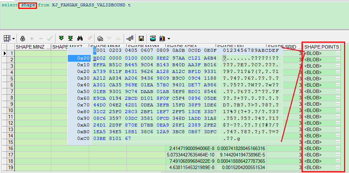Click the plus insert record icon
This screenshot has height=173, width=349.
click(x=32, y=38)
